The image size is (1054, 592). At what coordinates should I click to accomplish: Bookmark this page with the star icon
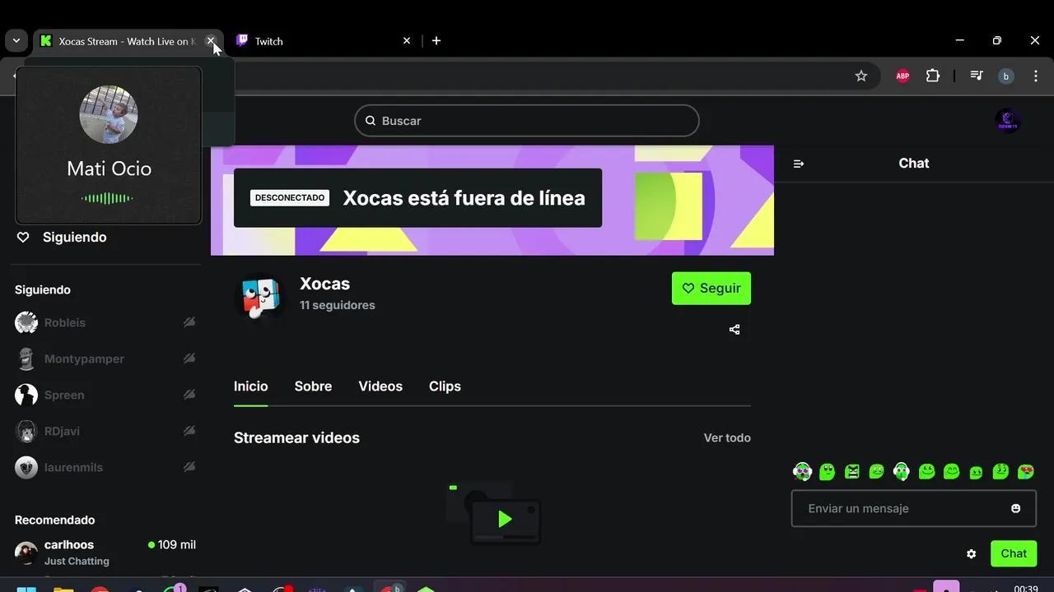pos(861,76)
